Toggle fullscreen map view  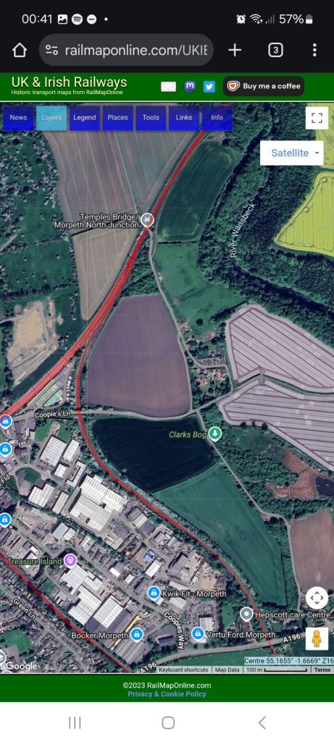pos(317,118)
